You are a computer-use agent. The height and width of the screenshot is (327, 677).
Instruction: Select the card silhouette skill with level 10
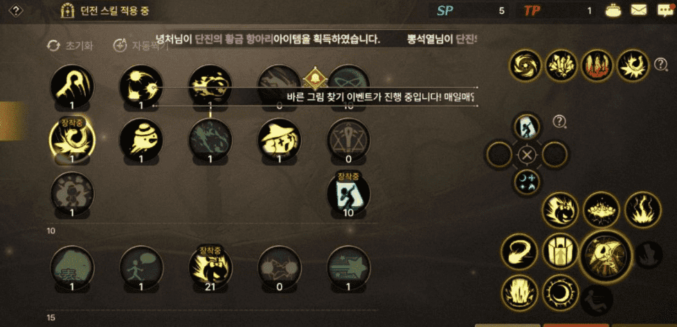click(x=348, y=192)
